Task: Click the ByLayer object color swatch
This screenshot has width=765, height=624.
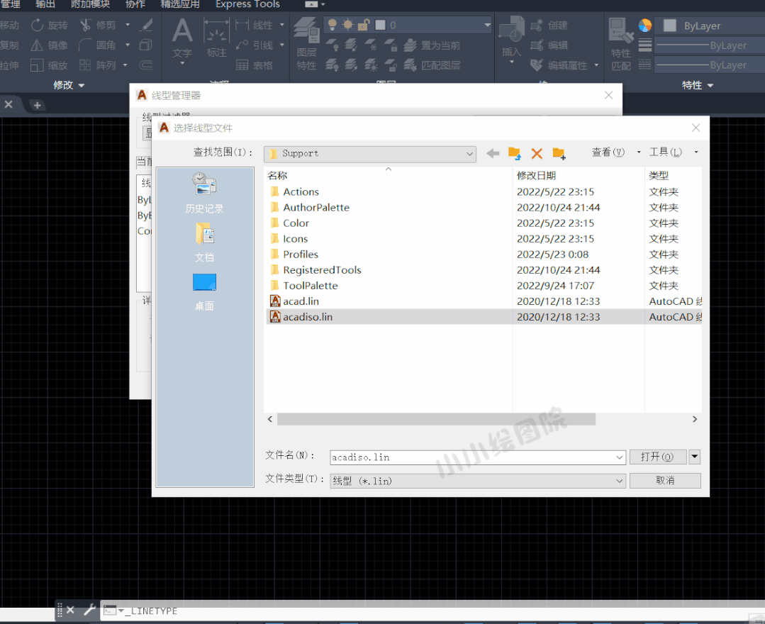Action: click(x=670, y=26)
